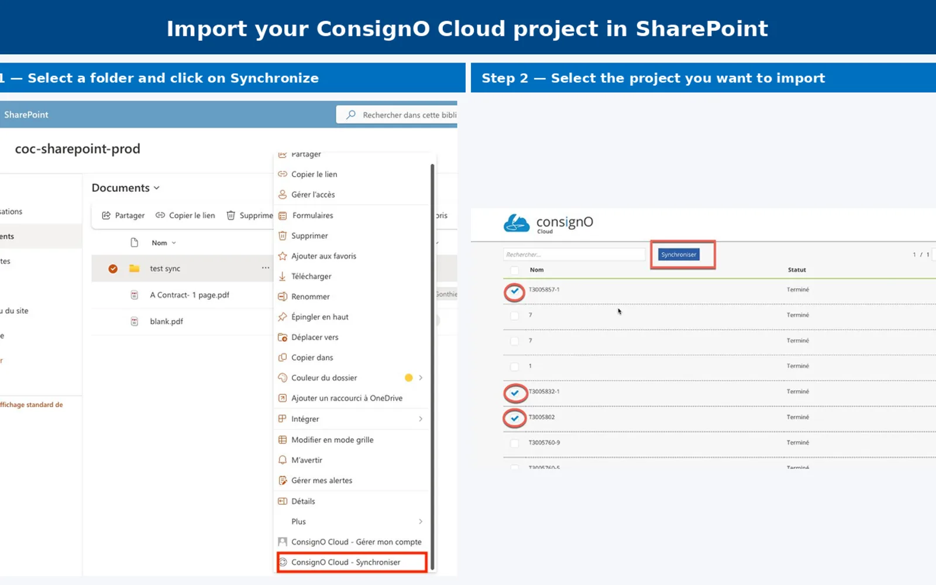Click the Copier dans copy icon
This screenshot has width=936, height=585.
coord(283,357)
